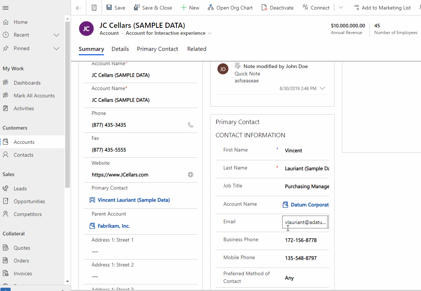Viewport: 421px width, 291px height.
Task: Open the form selector dropdown
Action: (210, 33)
